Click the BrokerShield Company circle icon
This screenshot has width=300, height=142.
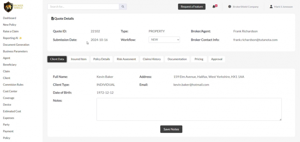coord(230,7)
